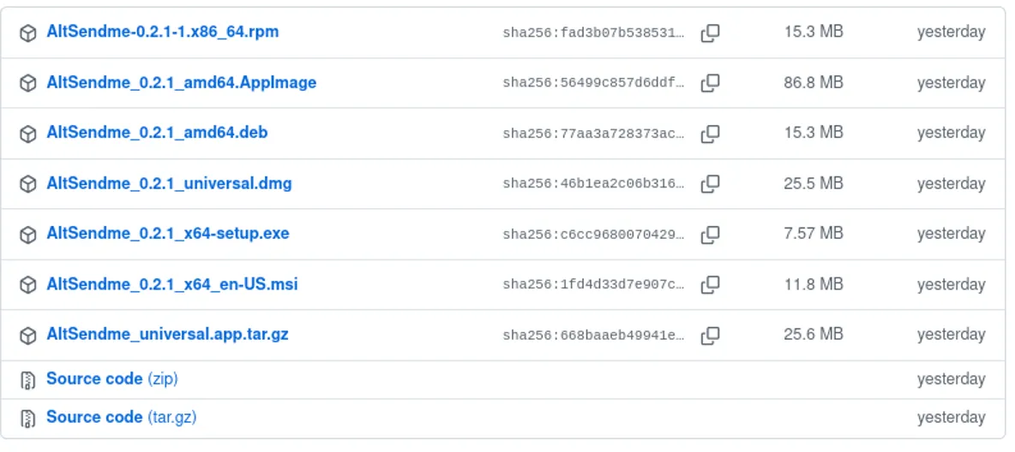Copy SHA256 hash for x64-setup.exe
The image size is (1015, 452).
point(710,234)
